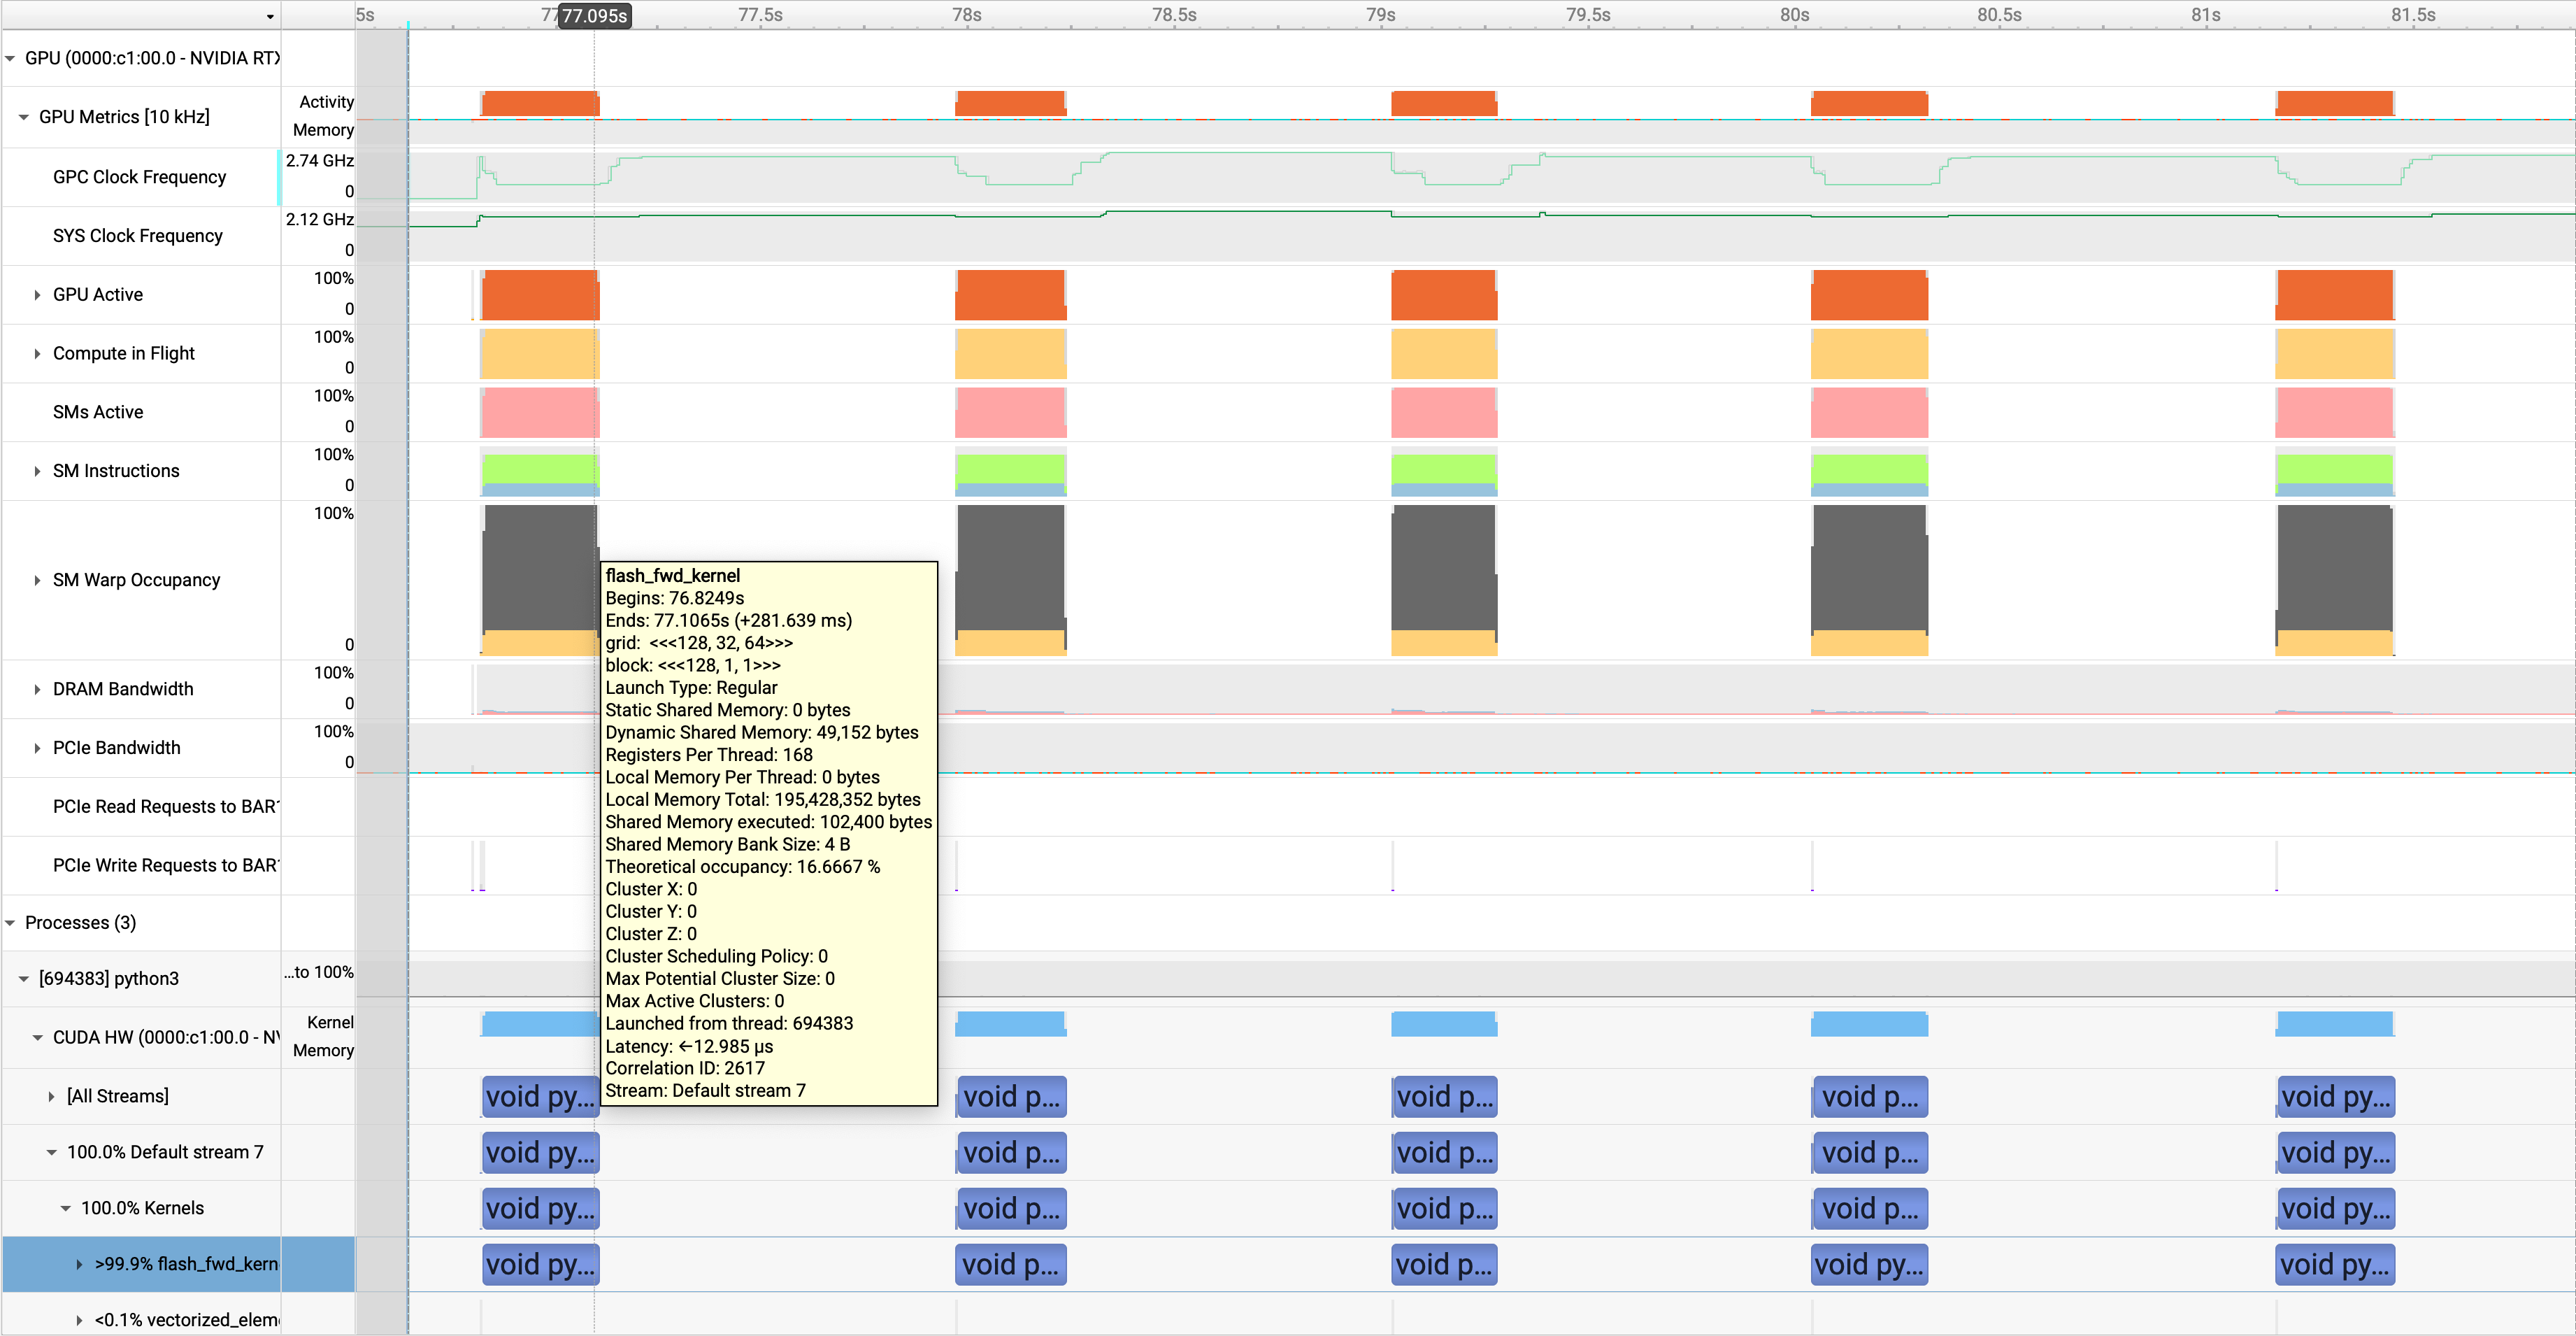Select the PCIe Write Requests to BAR1 row

(x=165, y=865)
